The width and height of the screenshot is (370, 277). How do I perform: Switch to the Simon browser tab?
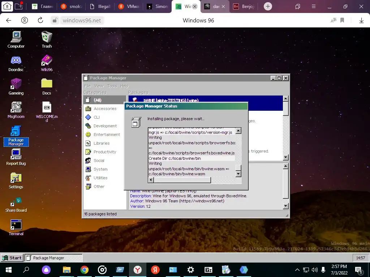[x=157, y=6]
